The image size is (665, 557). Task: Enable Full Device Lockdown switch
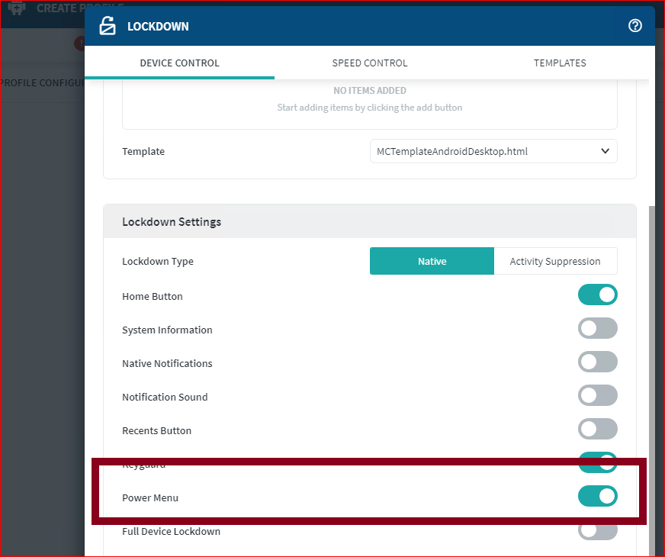coord(597,530)
